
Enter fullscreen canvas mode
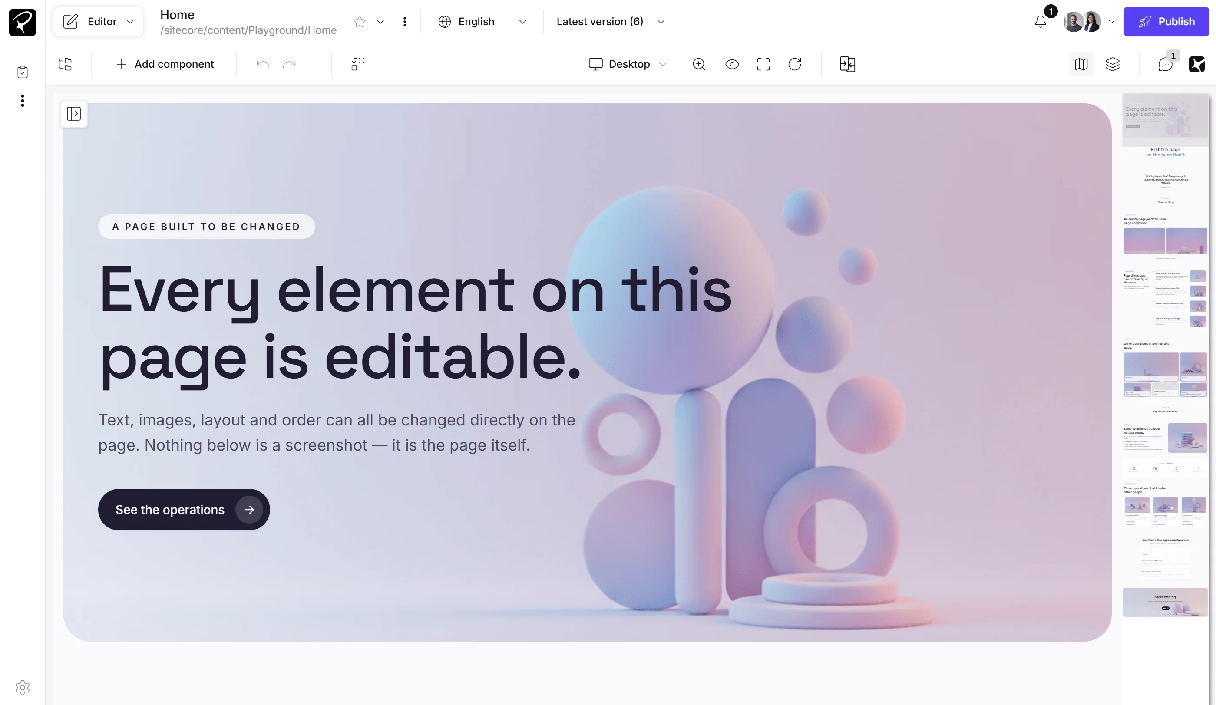(763, 64)
